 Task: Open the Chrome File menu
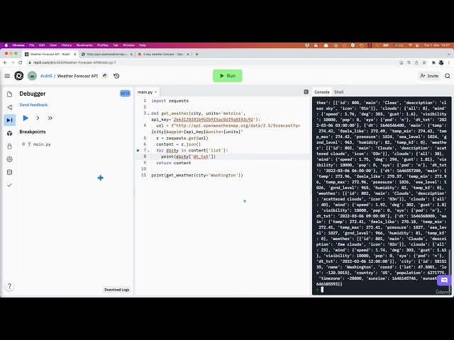pyautogui.click(x=32, y=45)
